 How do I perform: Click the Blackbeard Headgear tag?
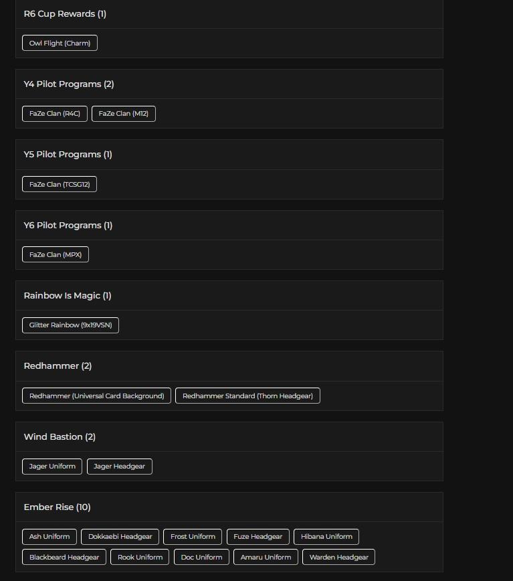pyautogui.click(x=64, y=558)
